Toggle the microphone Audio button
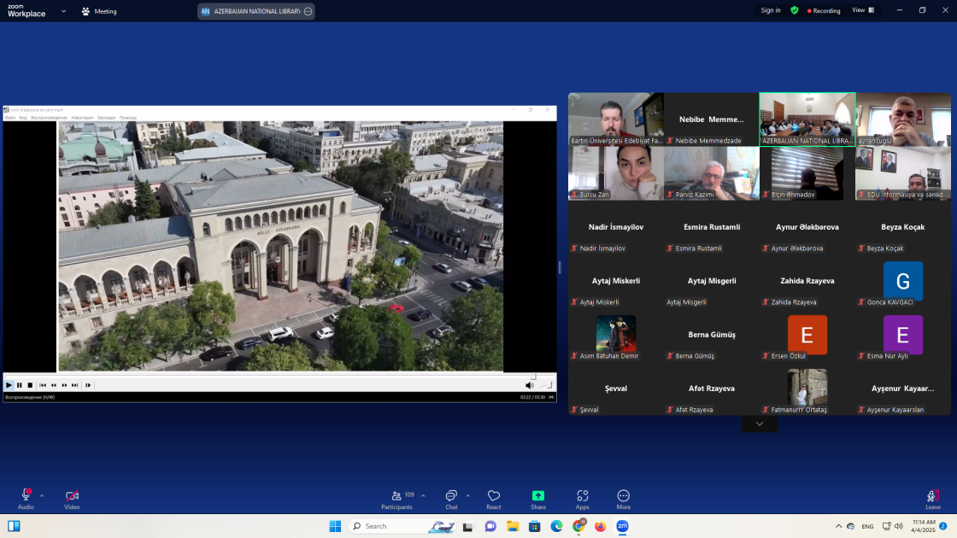The image size is (957, 538). (26, 500)
